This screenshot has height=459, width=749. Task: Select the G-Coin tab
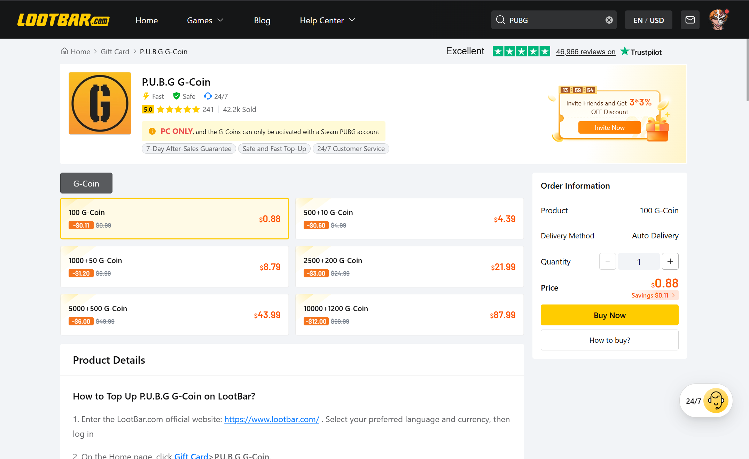click(x=86, y=183)
